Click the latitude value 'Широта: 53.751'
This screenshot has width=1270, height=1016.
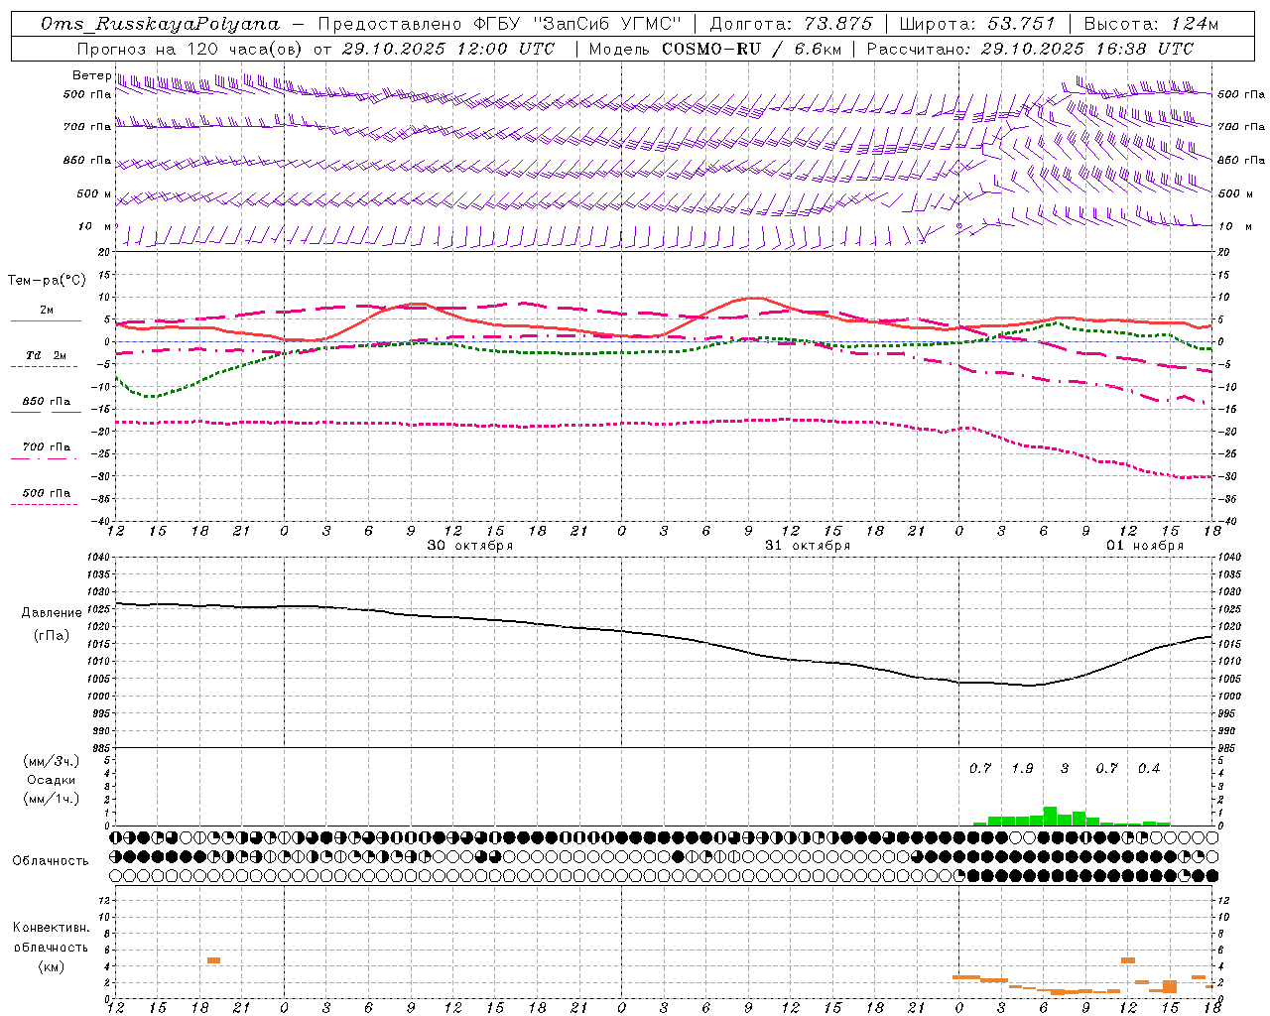click(x=977, y=24)
